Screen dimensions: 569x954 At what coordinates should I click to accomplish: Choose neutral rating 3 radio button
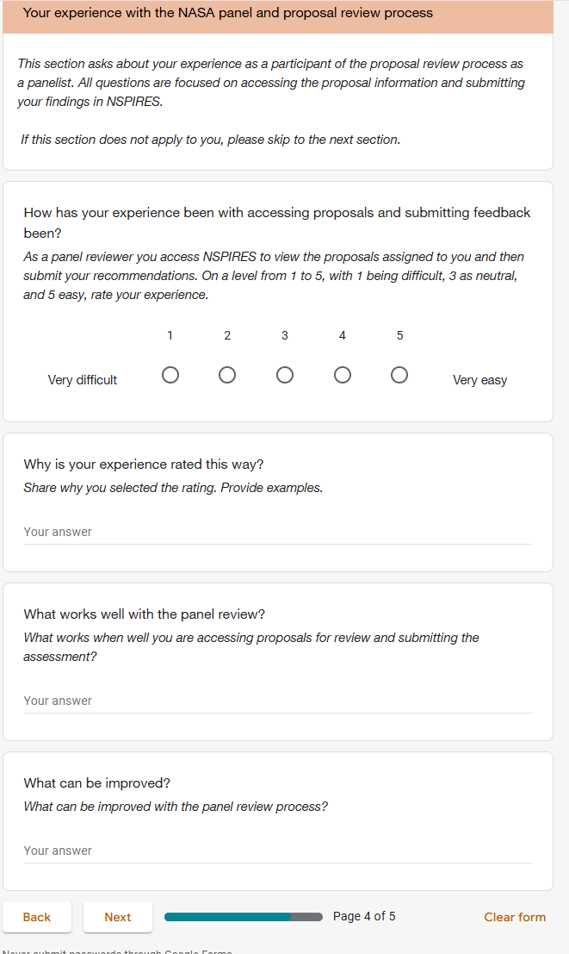285,375
